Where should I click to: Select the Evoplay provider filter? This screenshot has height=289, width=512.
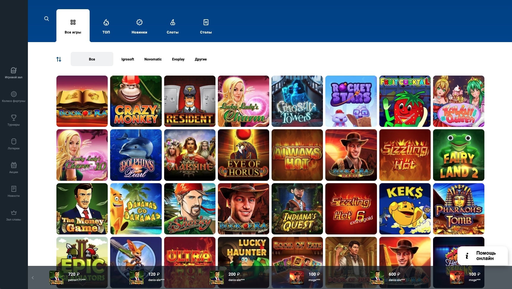[178, 59]
